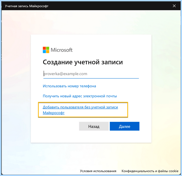Click the Microsoft four-square logo
The height and width of the screenshot is (176, 182).
click(46, 50)
